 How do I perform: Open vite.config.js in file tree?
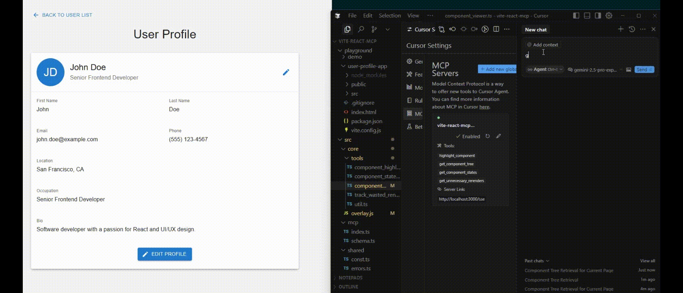click(x=366, y=130)
